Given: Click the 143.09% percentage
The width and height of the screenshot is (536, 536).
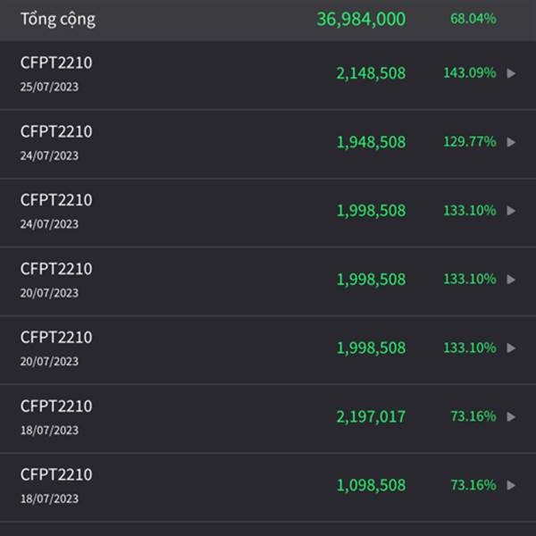Looking at the screenshot, I should (469, 73).
